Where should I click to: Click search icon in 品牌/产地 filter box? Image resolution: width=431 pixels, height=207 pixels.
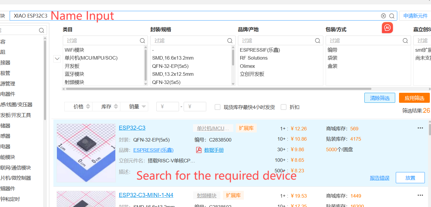point(318,41)
